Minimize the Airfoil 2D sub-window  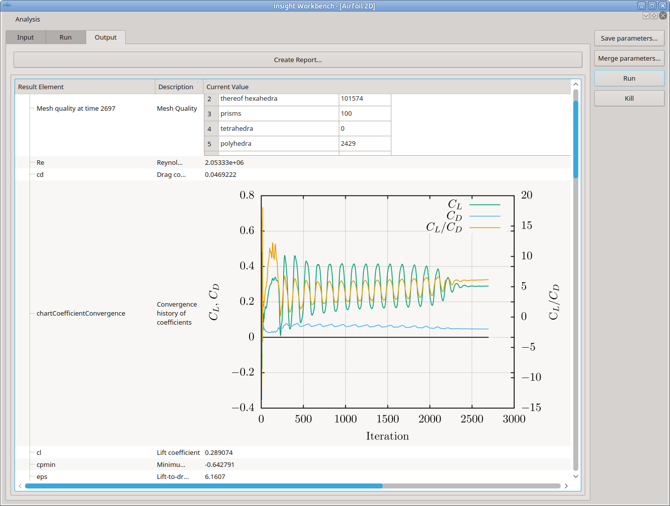pyautogui.click(x=646, y=16)
